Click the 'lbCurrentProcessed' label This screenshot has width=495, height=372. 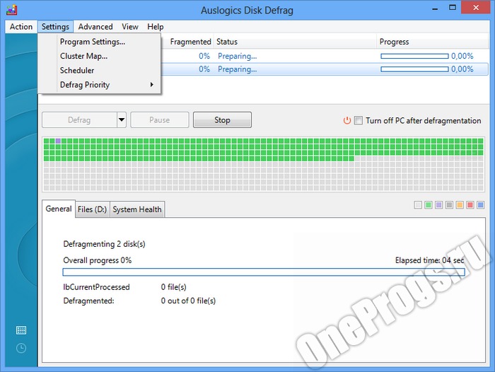(x=96, y=287)
